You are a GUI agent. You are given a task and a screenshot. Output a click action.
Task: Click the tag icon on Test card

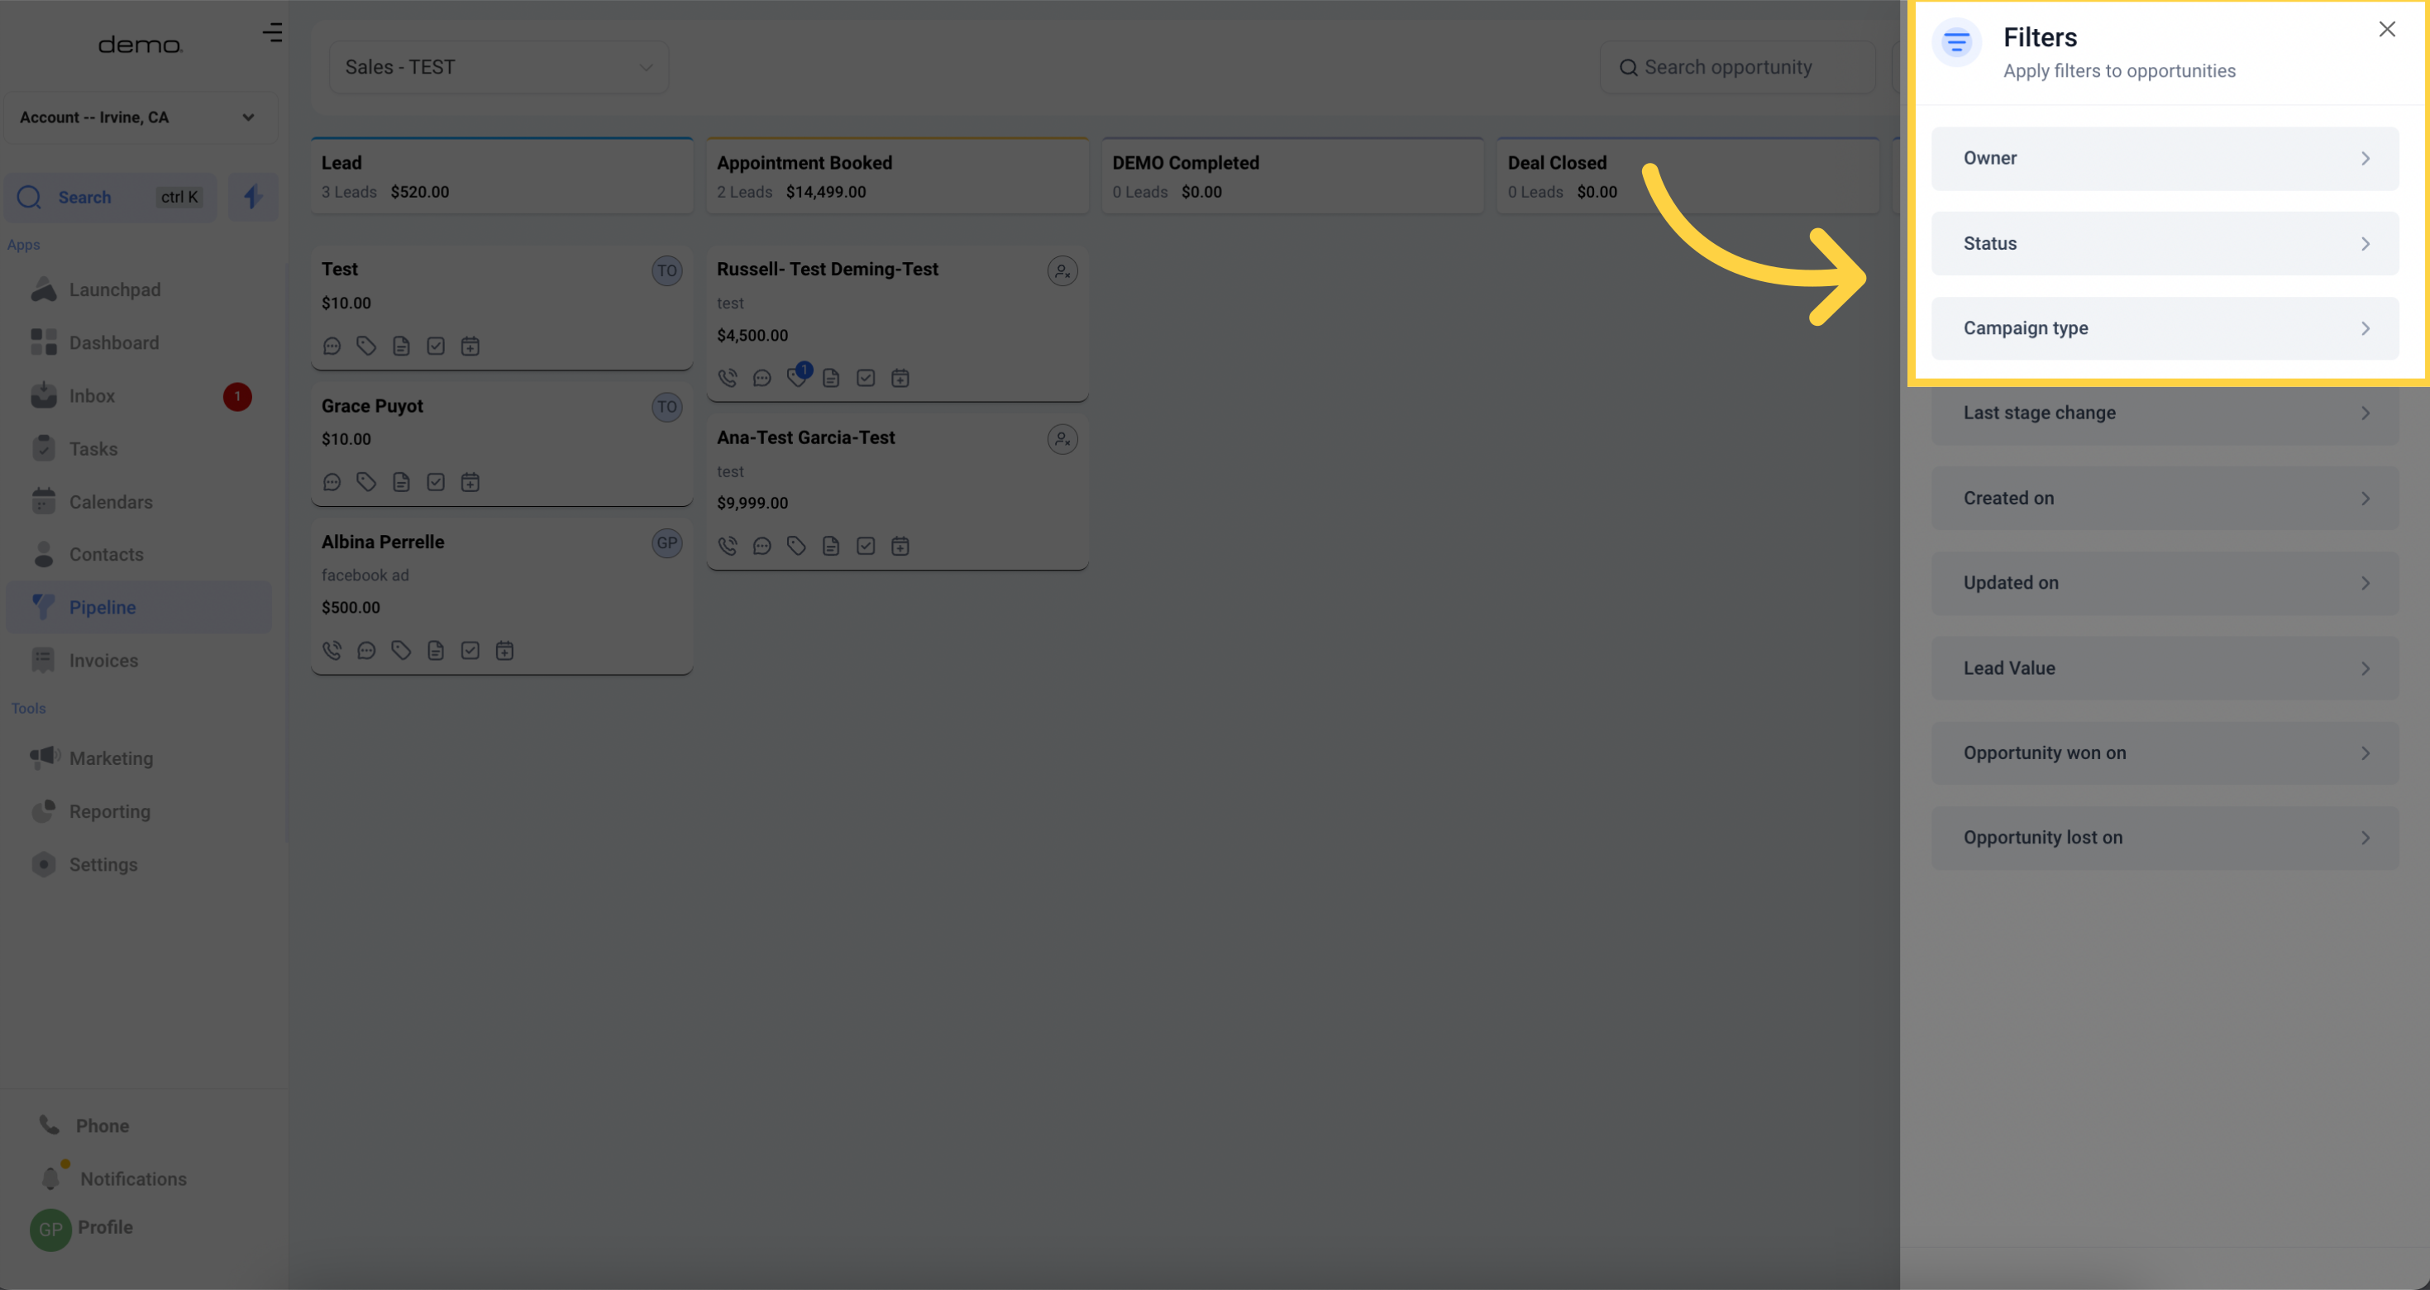[366, 346]
